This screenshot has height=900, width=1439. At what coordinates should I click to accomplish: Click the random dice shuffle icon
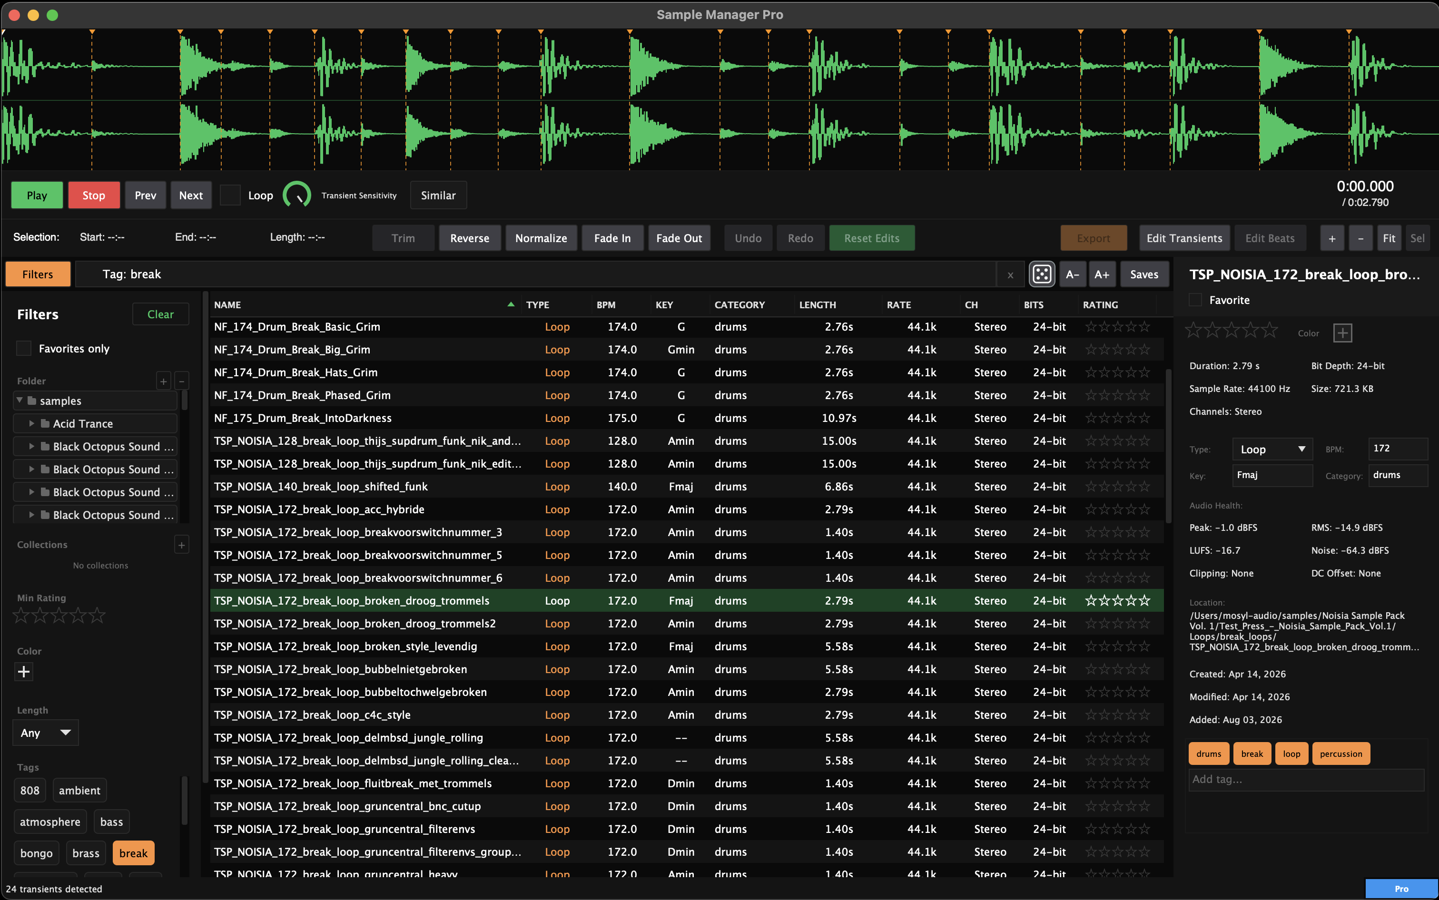click(1042, 274)
